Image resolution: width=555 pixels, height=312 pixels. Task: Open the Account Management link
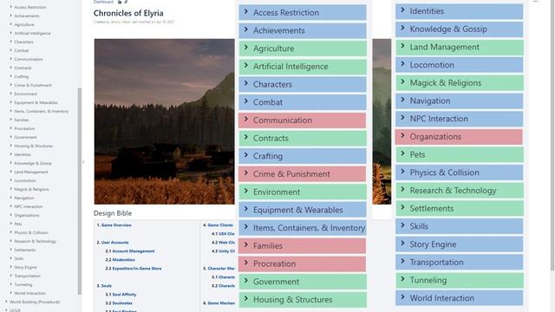click(x=134, y=251)
